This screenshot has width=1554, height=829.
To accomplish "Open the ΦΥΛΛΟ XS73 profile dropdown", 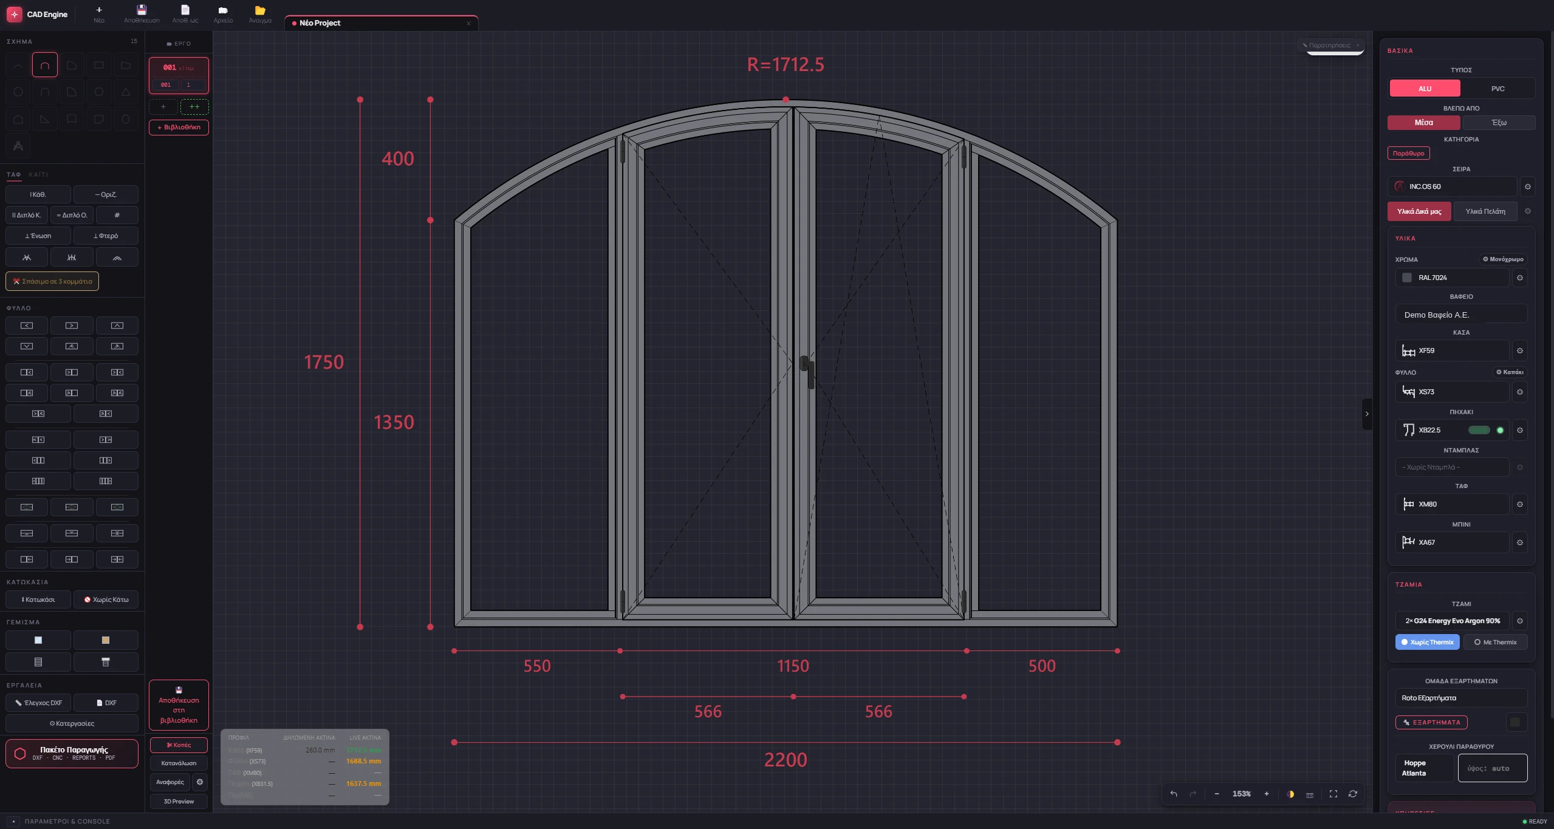I will click(1452, 392).
